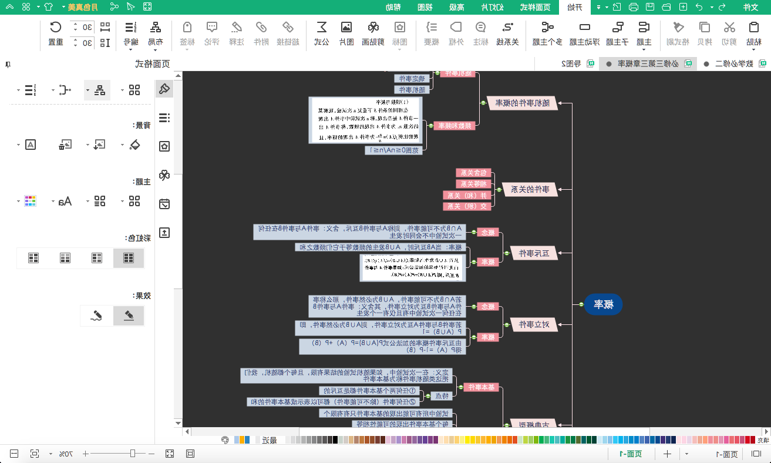771x463 pixels.
Task: Click the 拷贝 copy icon
Action: tap(704, 28)
